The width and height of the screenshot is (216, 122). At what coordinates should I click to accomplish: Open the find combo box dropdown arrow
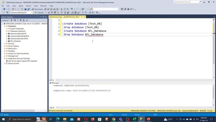point(118,9)
